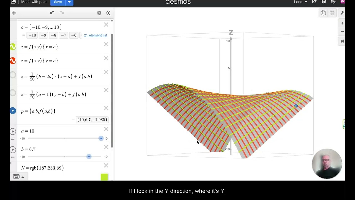The width and height of the screenshot is (355, 200).
Task: Delete the b slider expression
Action: pos(106,147)
